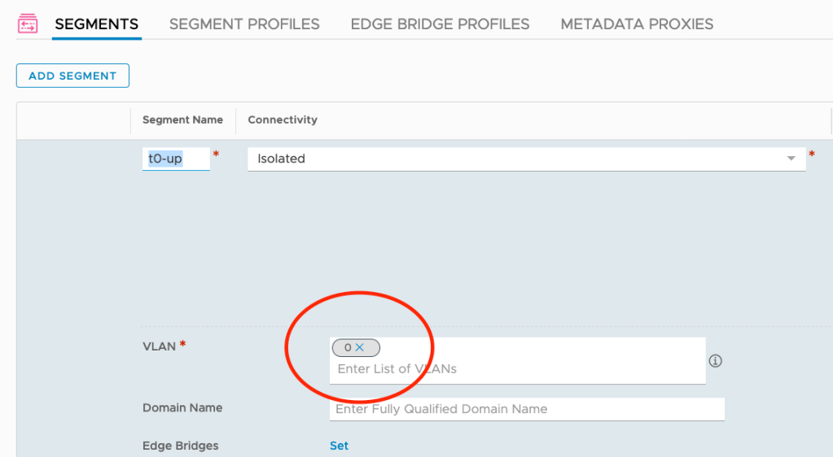The height and width of the screenshot is (457, 833).
Task: Expand the Connectivity dropdown showing Isolated
Action: click(791, 159)
